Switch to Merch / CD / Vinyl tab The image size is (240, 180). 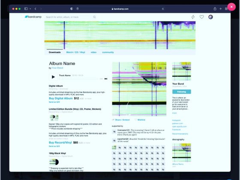point(75,52)
